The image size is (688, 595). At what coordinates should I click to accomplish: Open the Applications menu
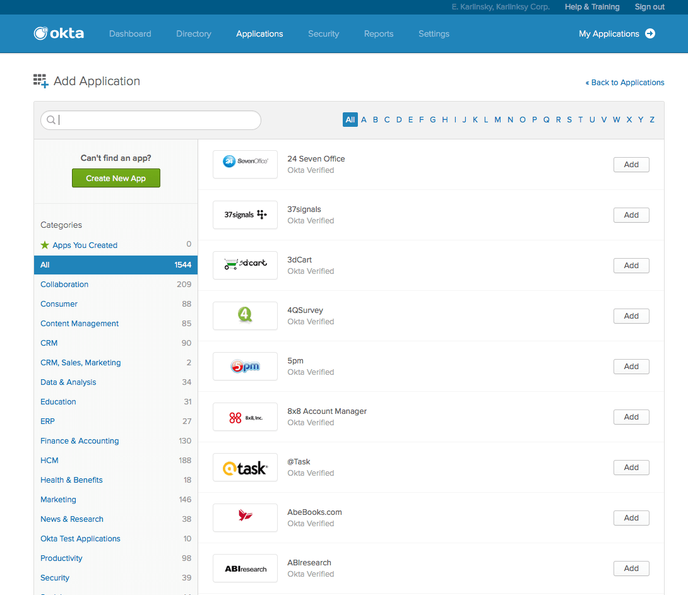coord(260,34)
